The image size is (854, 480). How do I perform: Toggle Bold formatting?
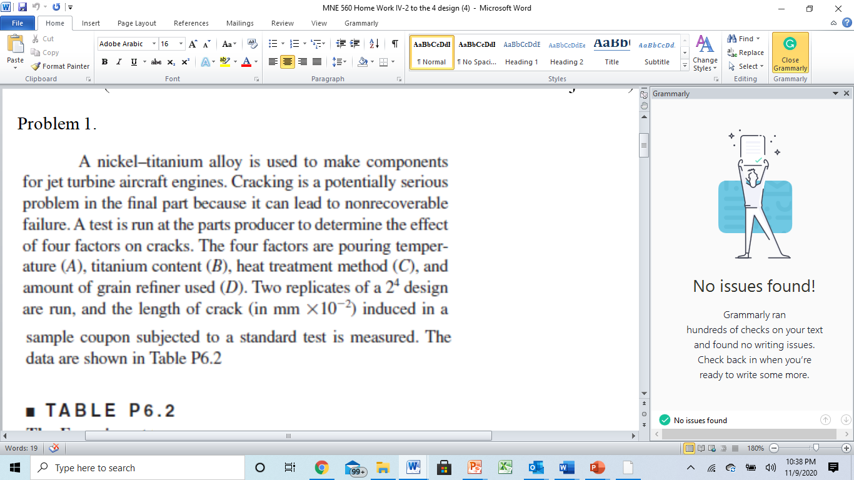[104, 62]
